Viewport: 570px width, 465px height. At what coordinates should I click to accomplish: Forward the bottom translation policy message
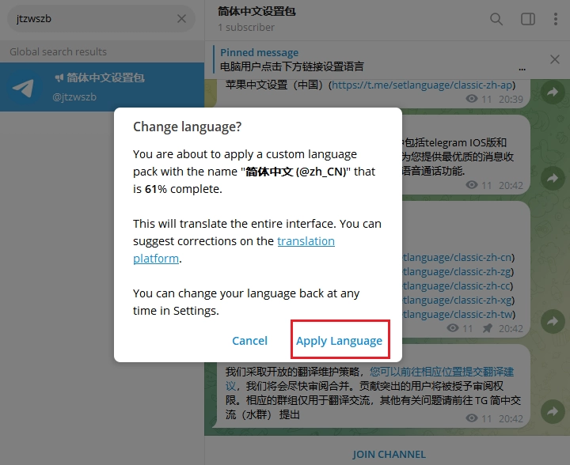pyautogui.click(x=552, y=411)
